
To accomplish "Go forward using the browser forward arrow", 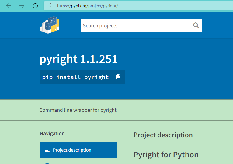I will point(22,6).
